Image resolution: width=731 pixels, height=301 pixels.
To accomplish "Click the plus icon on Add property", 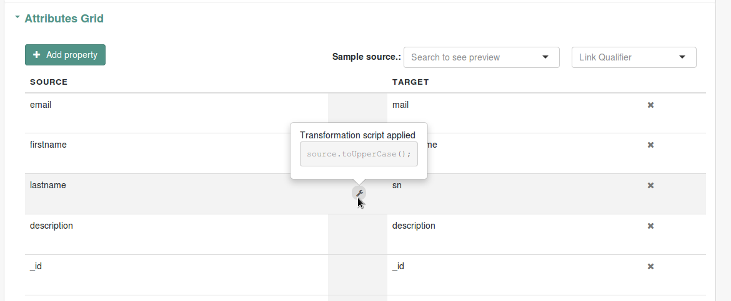I will point(37,55).
